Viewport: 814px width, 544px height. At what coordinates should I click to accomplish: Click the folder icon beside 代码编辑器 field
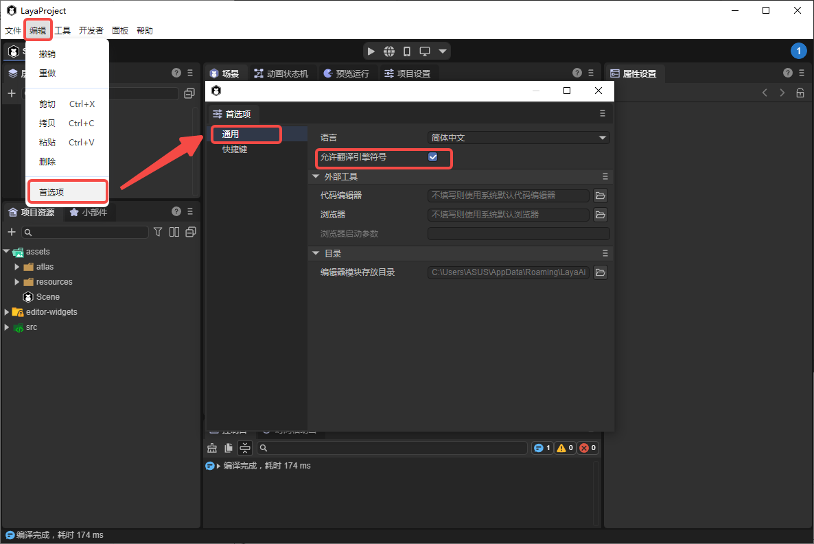click(601, 196)
